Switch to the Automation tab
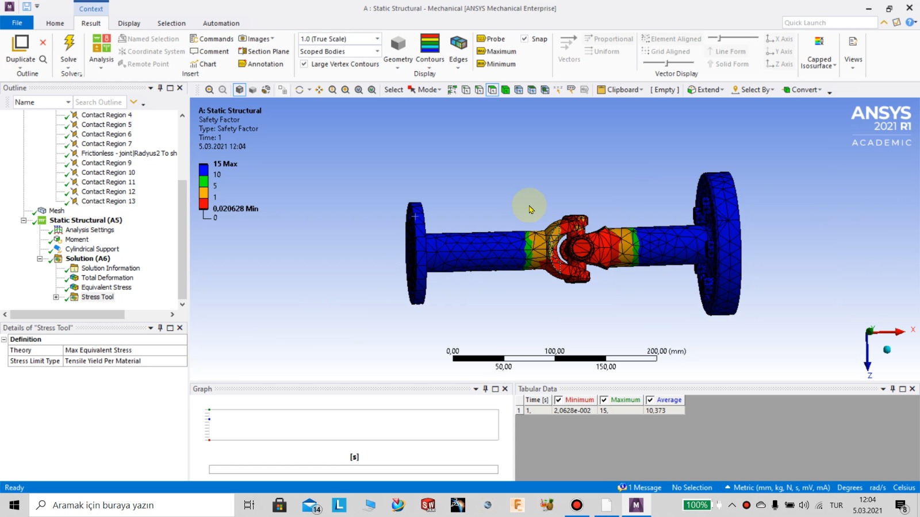This screenshot has width=920, height=517. pos(221,23)
